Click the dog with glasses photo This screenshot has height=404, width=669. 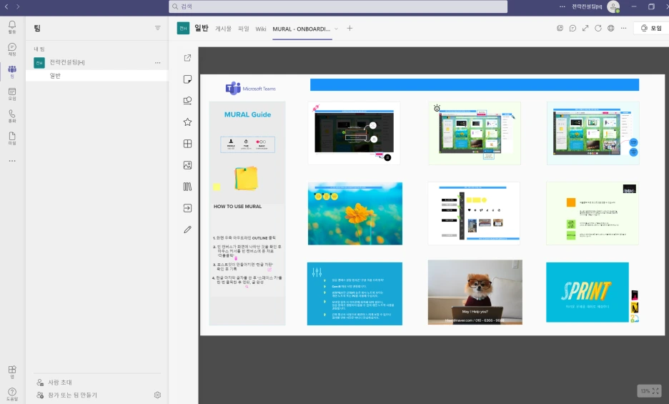(x=475, y=292)
